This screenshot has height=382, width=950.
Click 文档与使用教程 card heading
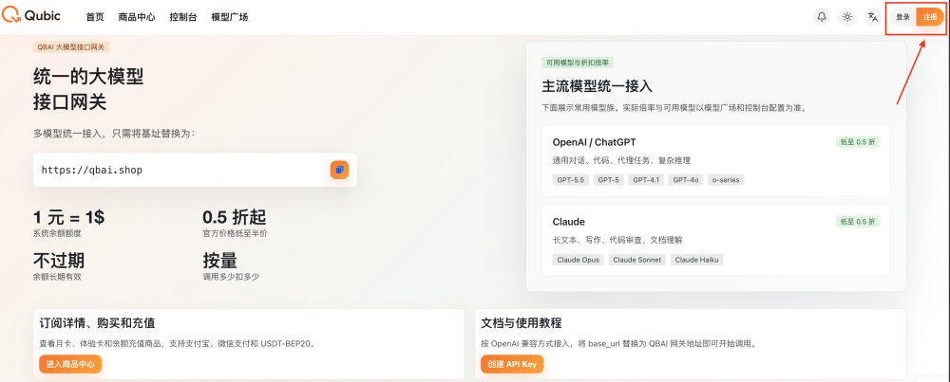522,323
